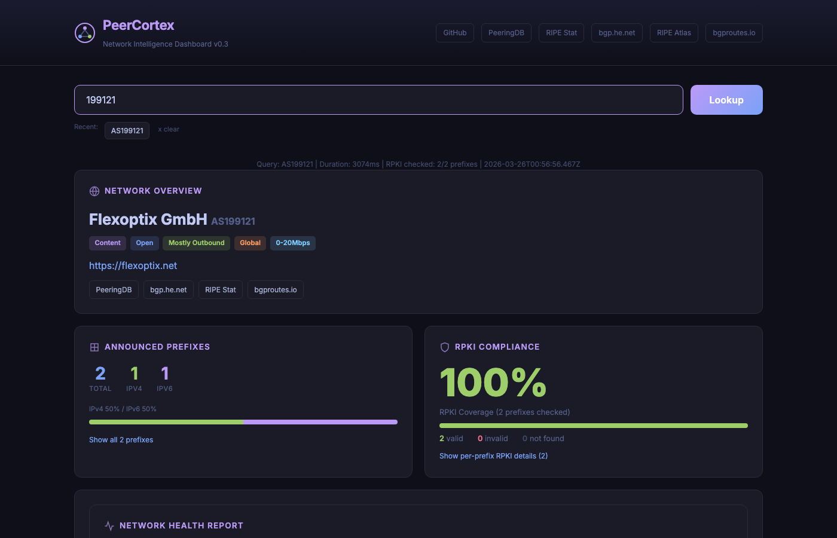837x538 pixels.
Task: Click the Flexoptix GmbH network name
Action: pyautogui.click(x=148, y=219)
